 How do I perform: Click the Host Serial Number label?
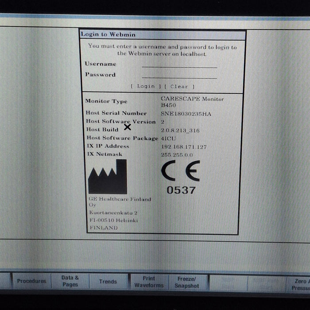tap(116, 113)
